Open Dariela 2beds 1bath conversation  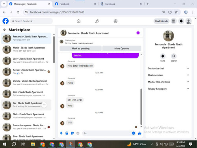pos(26,82)
